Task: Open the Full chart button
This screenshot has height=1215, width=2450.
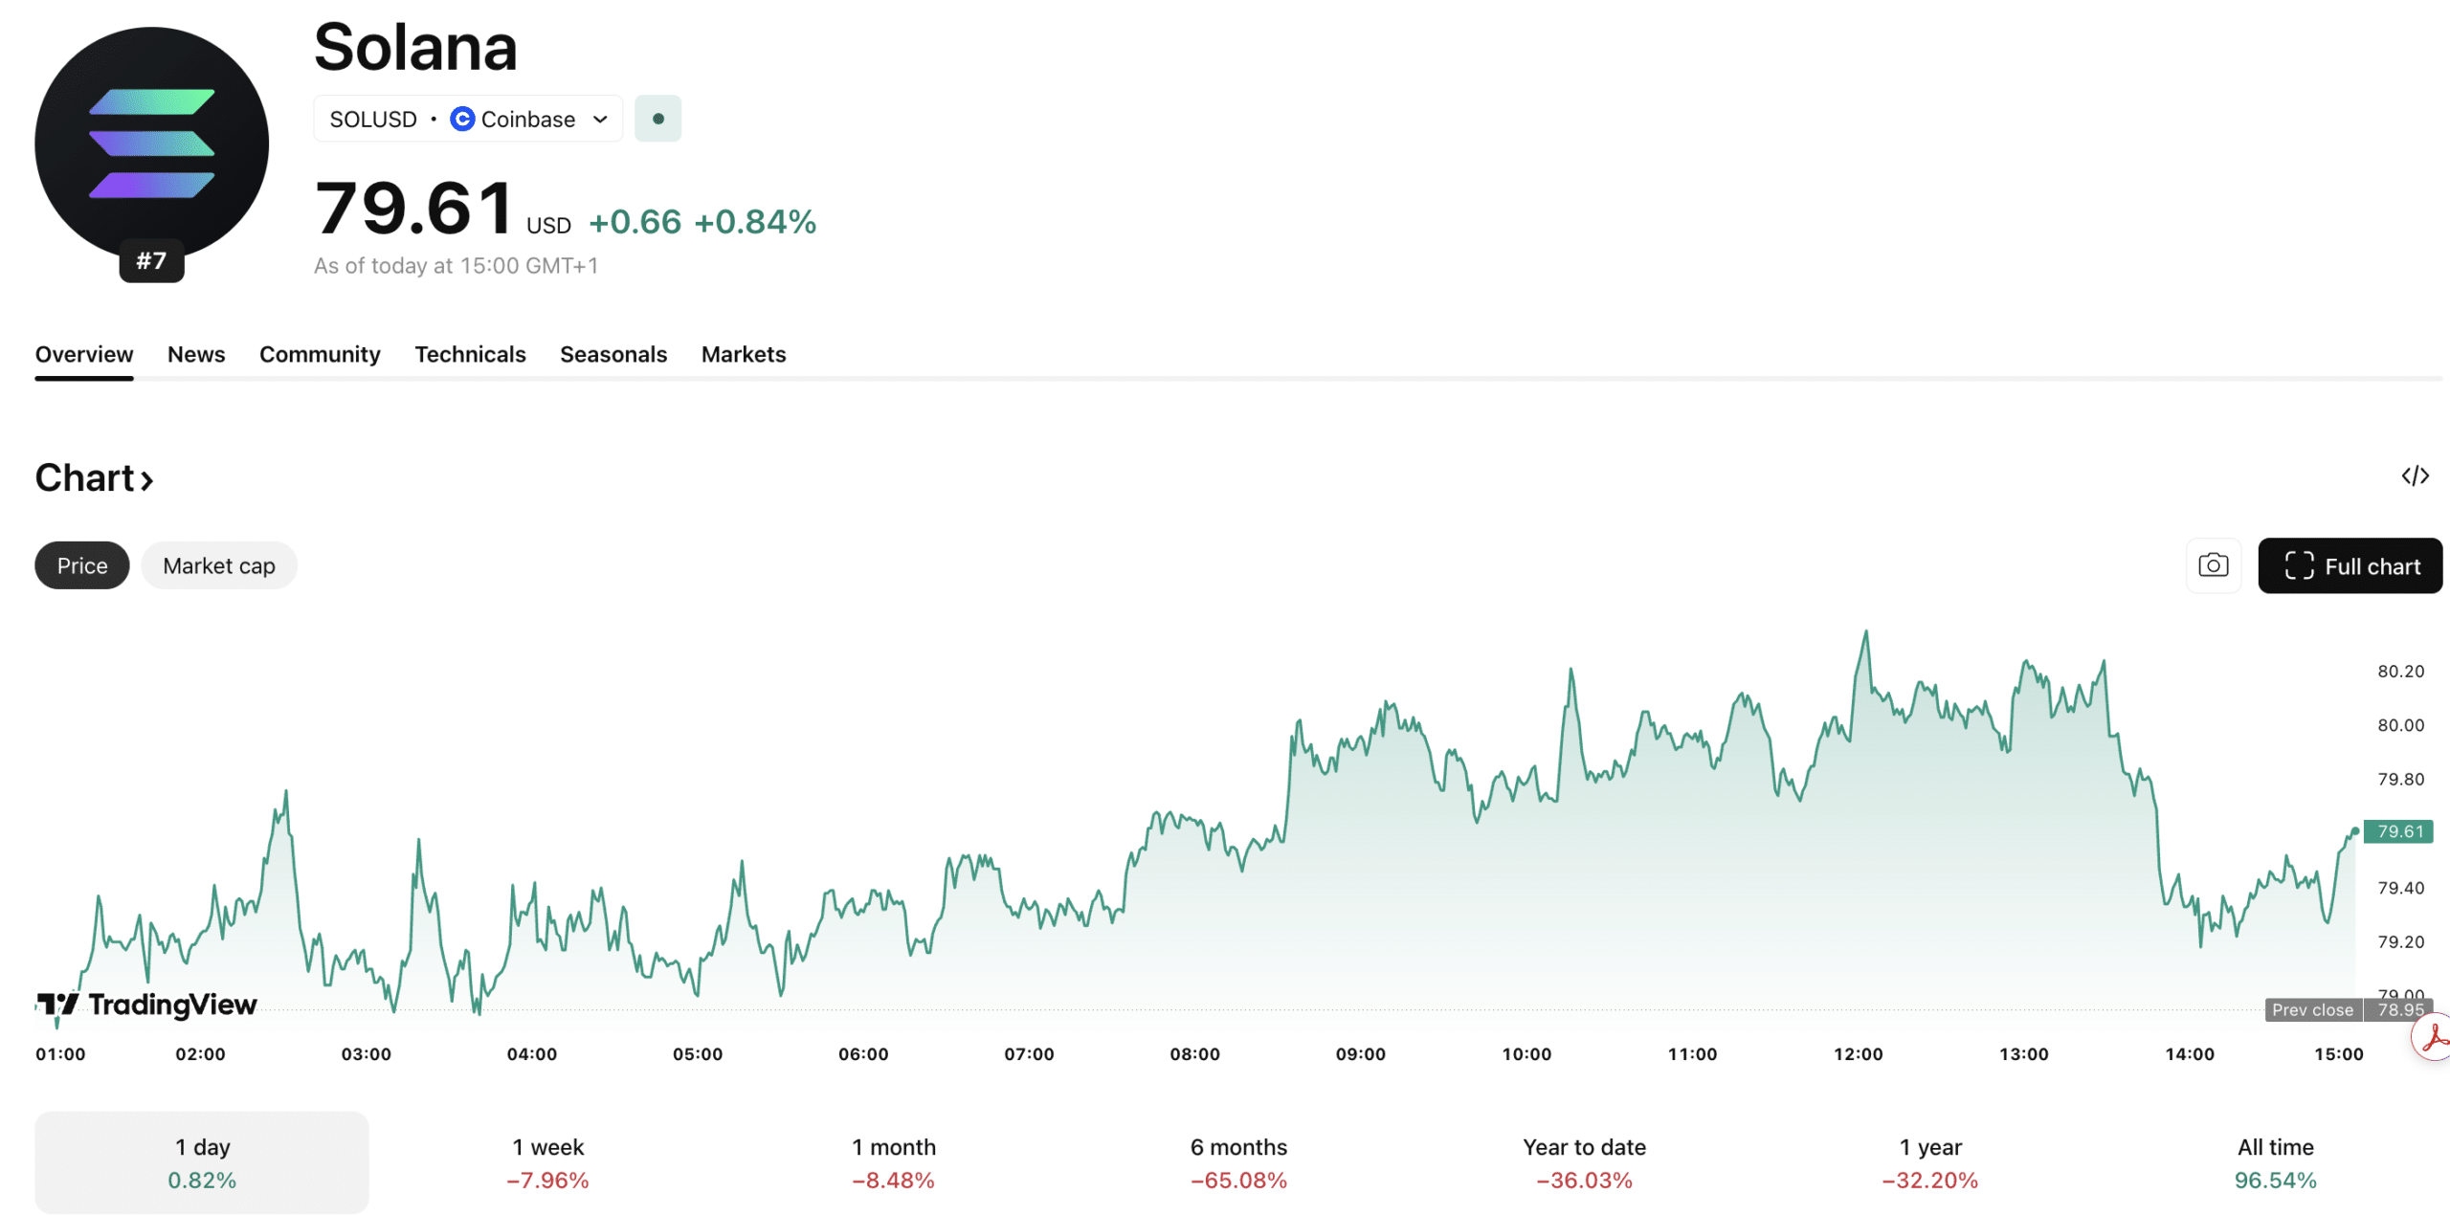Action: pos(2350,565)
